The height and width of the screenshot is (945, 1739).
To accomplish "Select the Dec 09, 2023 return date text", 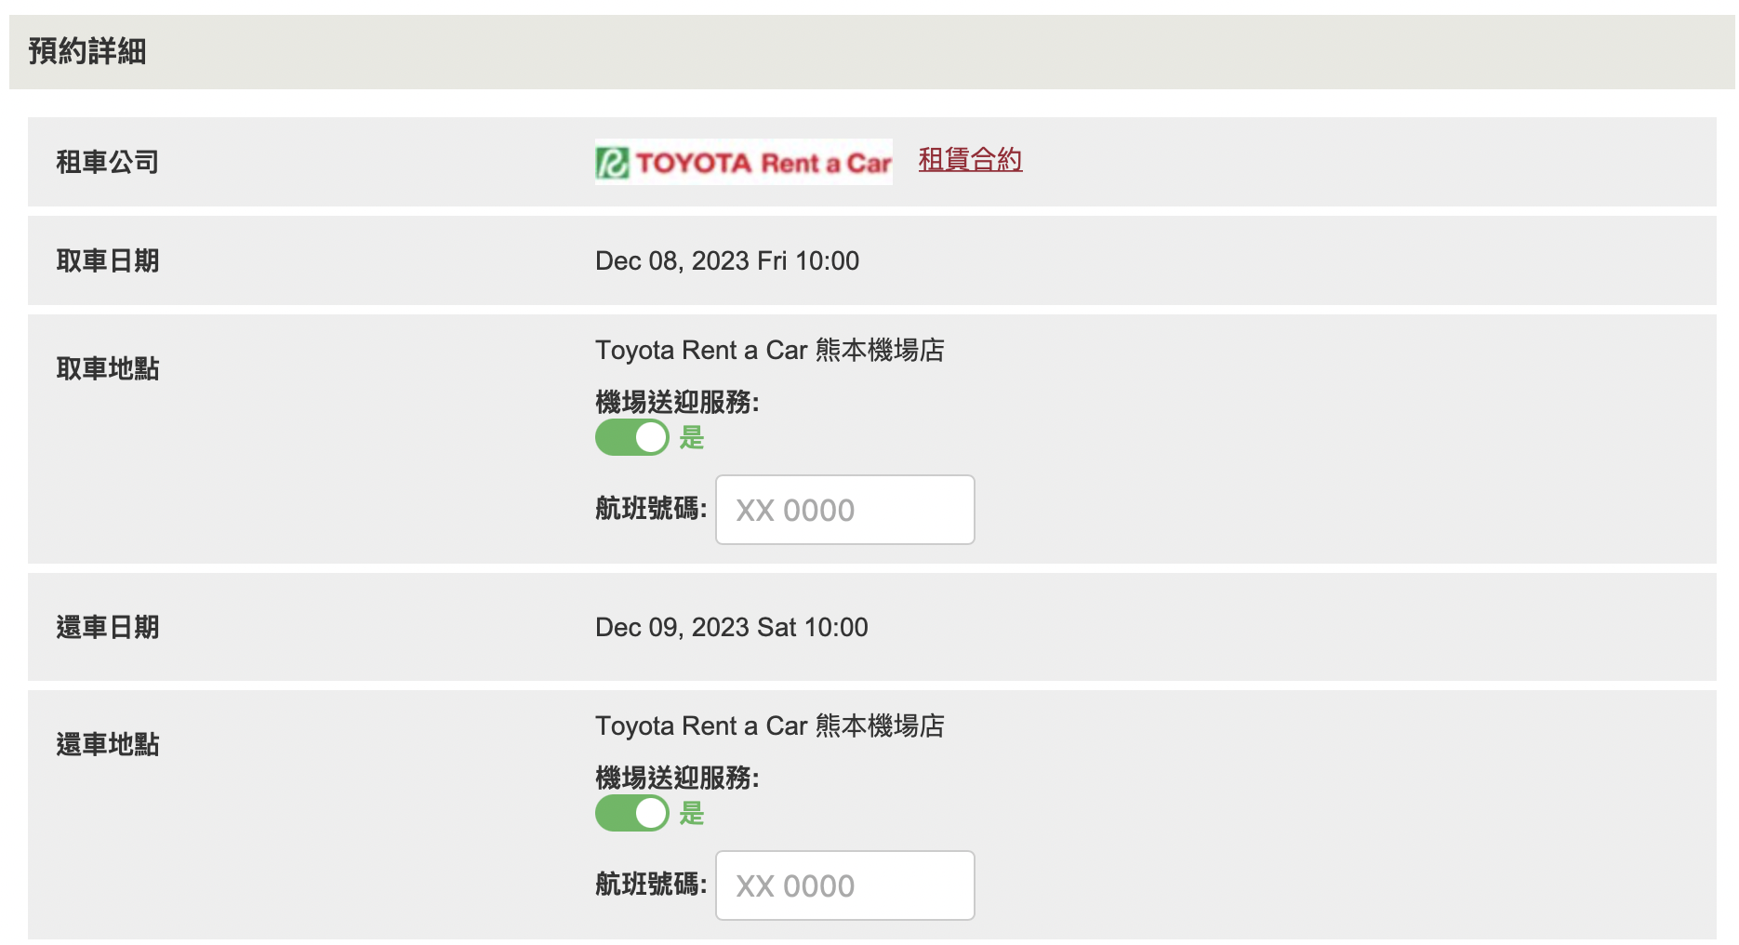I will tap(731, 627).
